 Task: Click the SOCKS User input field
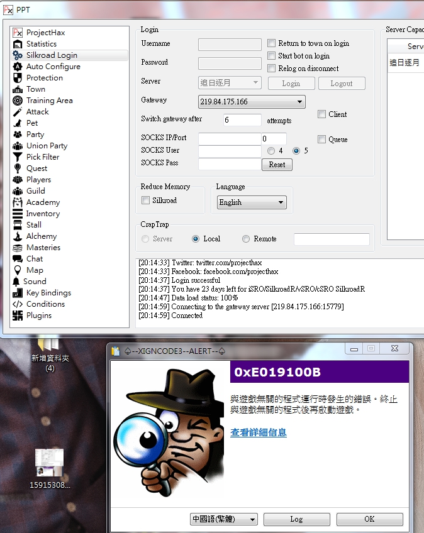(x=230, y=151)
